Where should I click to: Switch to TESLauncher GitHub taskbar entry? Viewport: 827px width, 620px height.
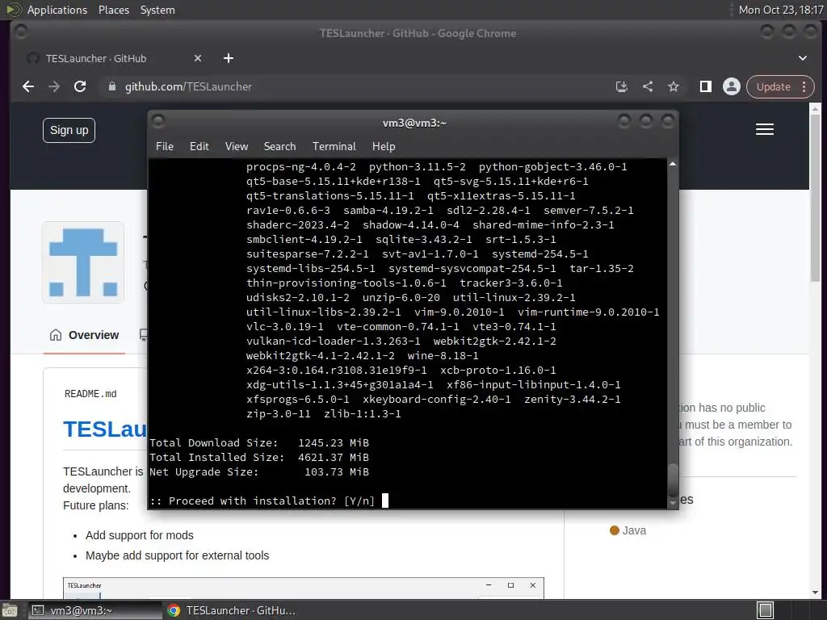pos(232,610)
